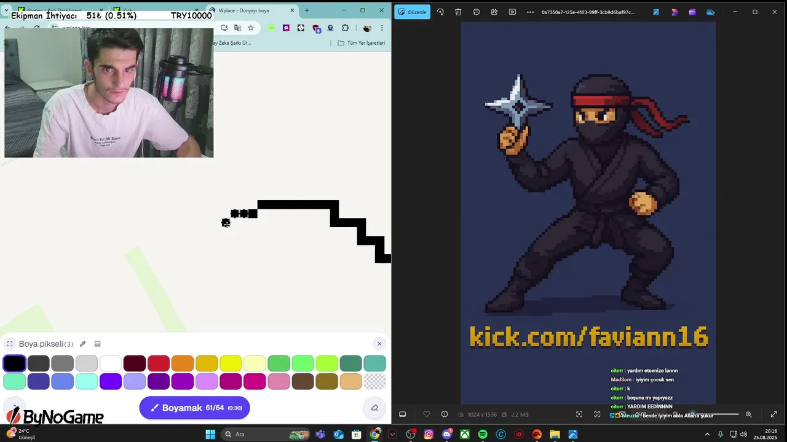Open Chrome extensions puzzle icon

pyautogui.click(x=346, y=28)
